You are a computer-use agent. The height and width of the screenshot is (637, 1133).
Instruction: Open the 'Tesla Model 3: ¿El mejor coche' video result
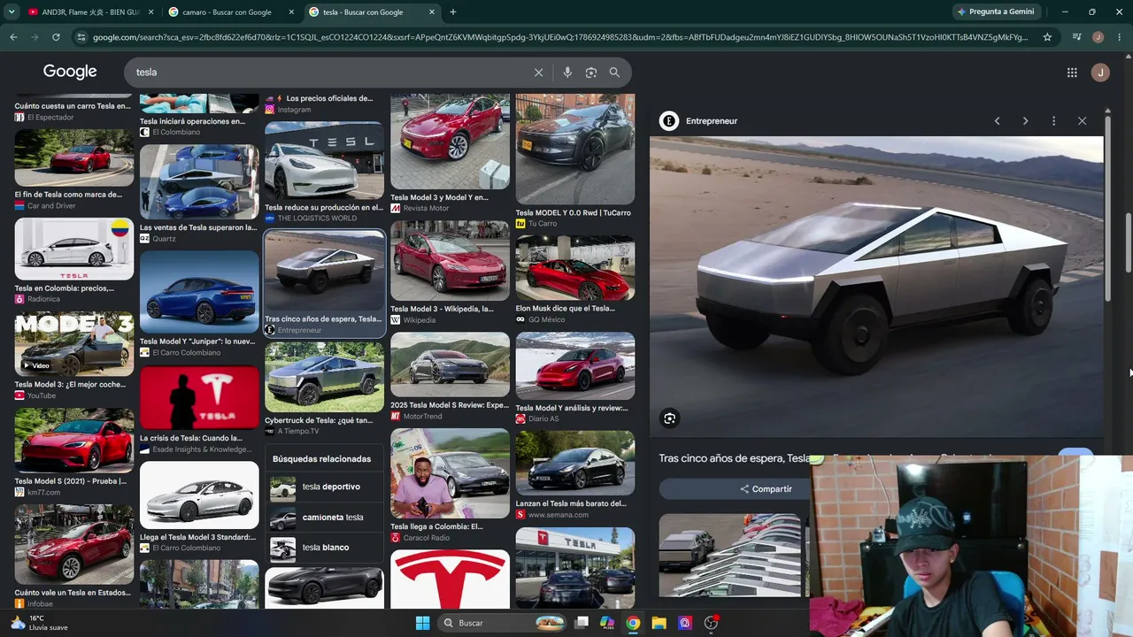tap(74, 344)
